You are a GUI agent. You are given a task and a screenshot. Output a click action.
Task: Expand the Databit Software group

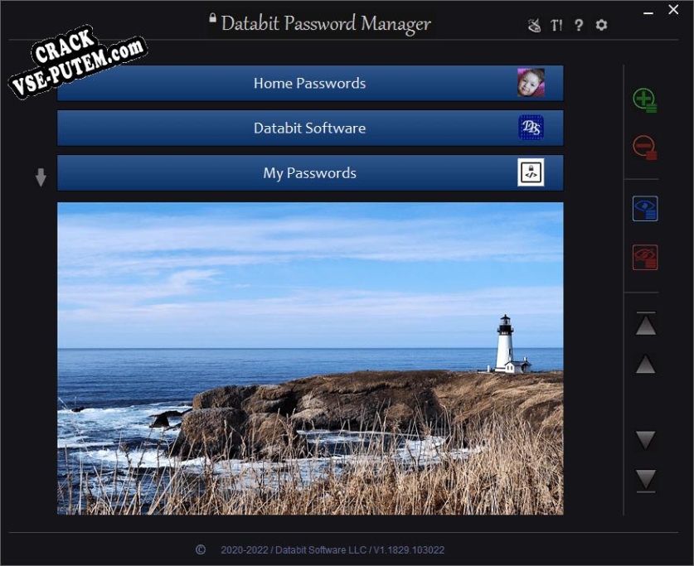[309, 128]
